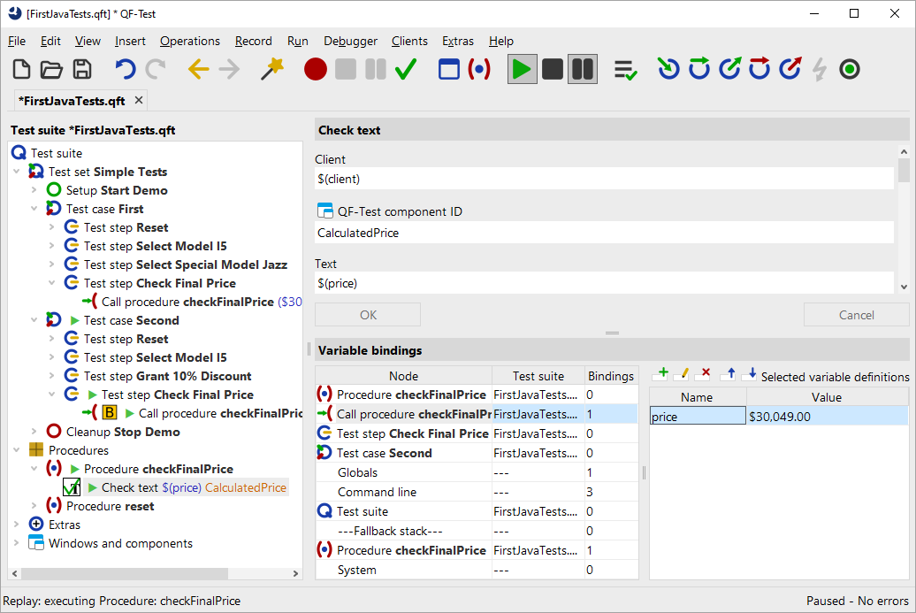The height and width of the screenshot is (613, 916).
Task: Add a new variable definition
Action: [x=661, y=374]
